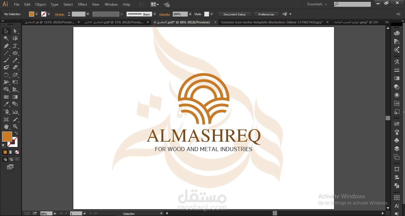Open the Object menu
Image resolution: width=405 pixels, height=216 pixels.
41,4
